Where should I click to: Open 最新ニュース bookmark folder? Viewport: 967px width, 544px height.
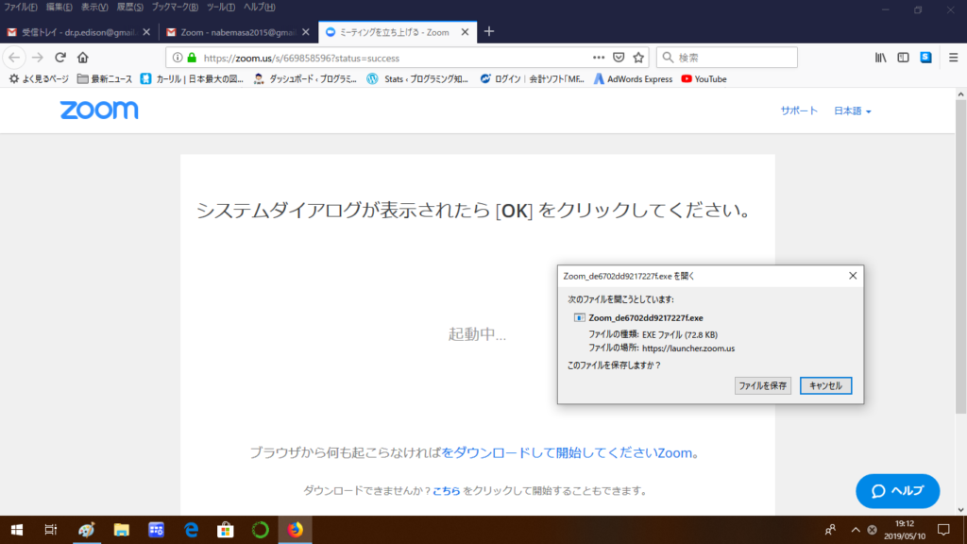coord(105,79)
